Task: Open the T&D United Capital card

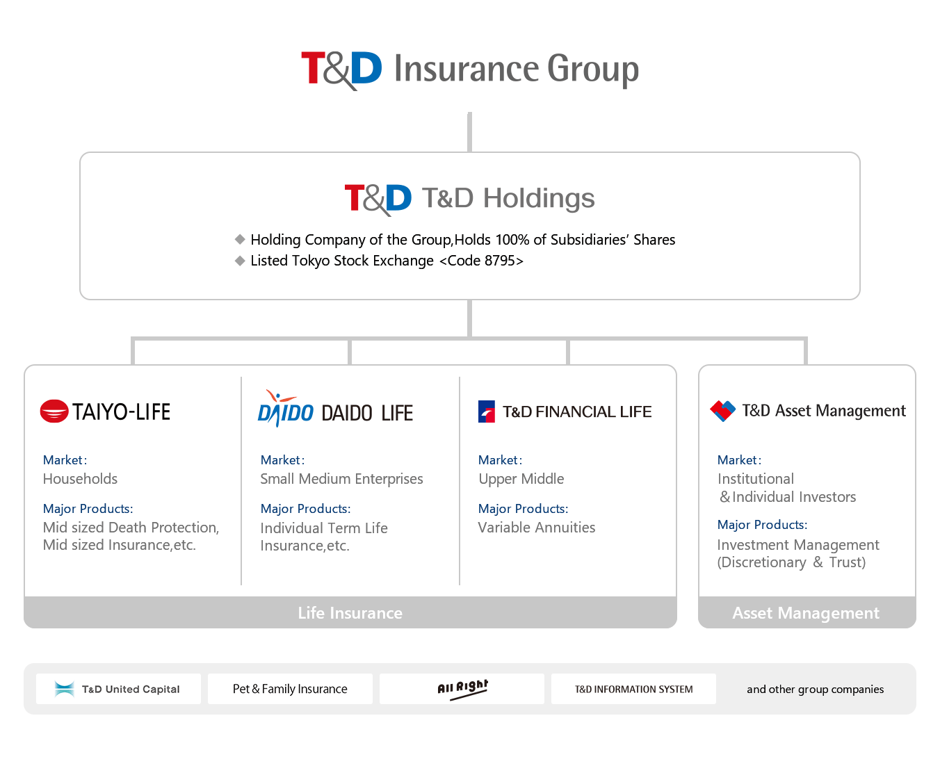Action: (118, 689)
